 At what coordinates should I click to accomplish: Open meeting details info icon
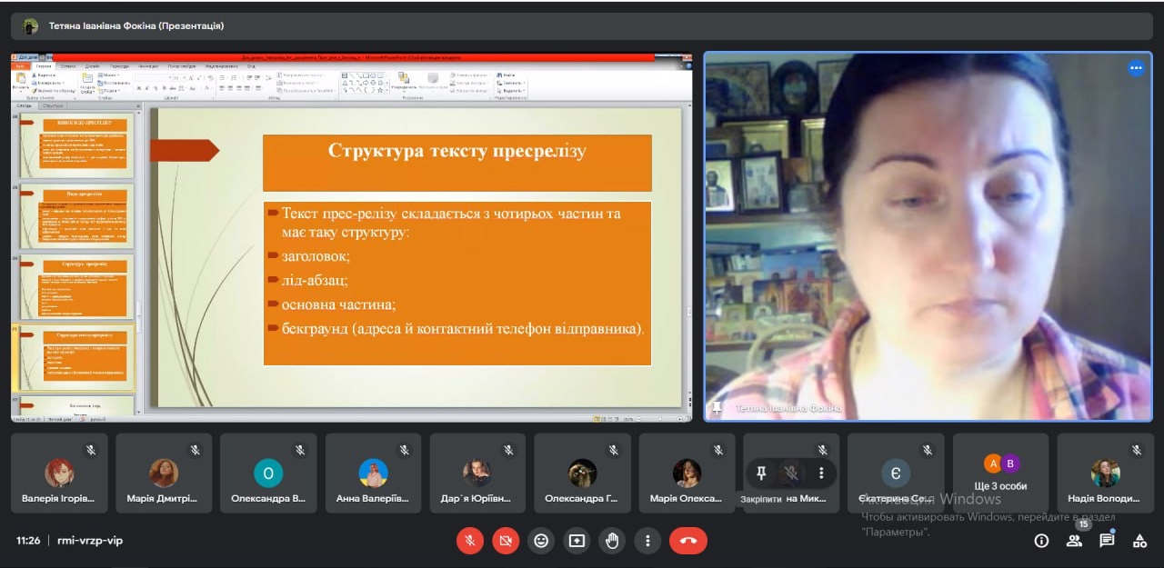[x=1041, y=541]
